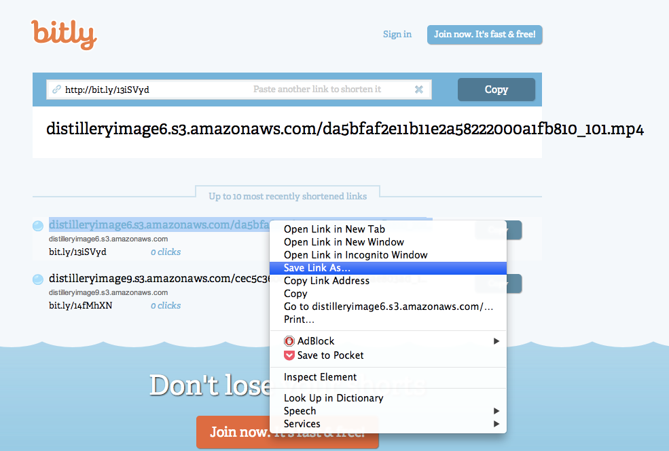Choose Save to Pocket

(x=388, y=355)
